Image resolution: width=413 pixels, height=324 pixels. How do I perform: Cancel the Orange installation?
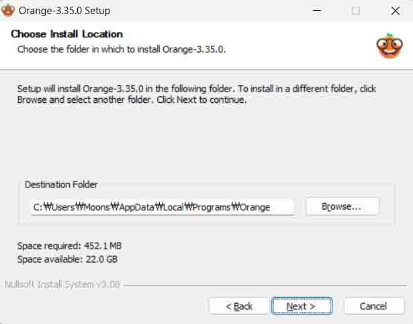373,306
